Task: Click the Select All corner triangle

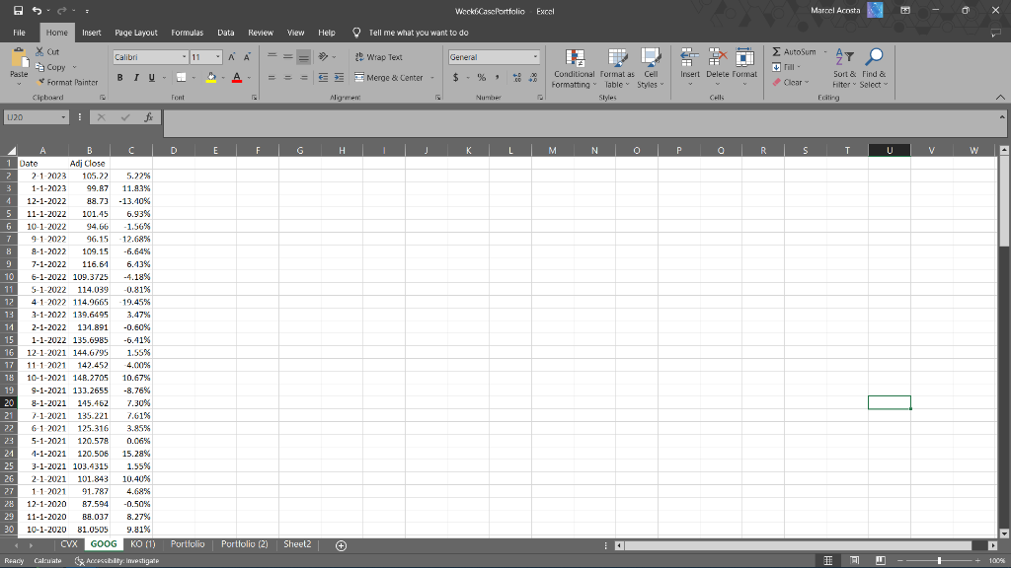Action: pyautogui.click(x=11, y=150)
